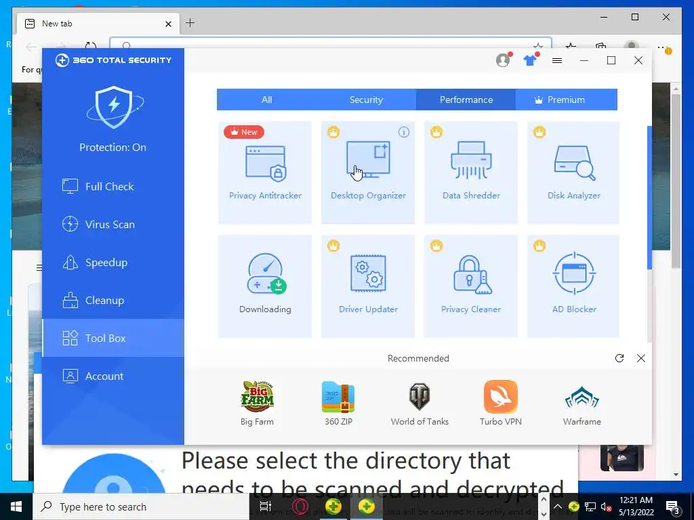Refresh the Recommended list
The height and width of the screenshot is (520, 694).
coord(619,358)
